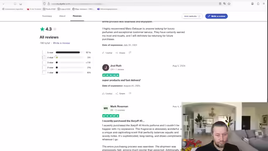Click the padlock site security icon
The width and height of the screenshot is (268, 151).
coord(49,4)
